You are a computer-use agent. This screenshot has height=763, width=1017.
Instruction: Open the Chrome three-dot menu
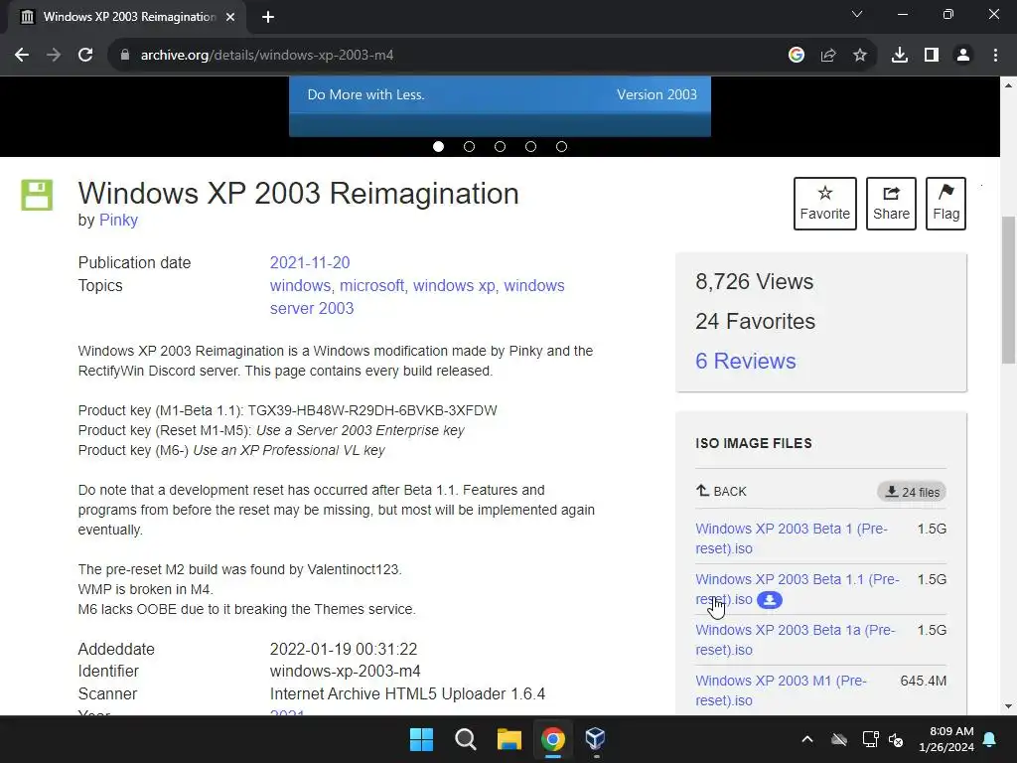[x=995, y=56]
